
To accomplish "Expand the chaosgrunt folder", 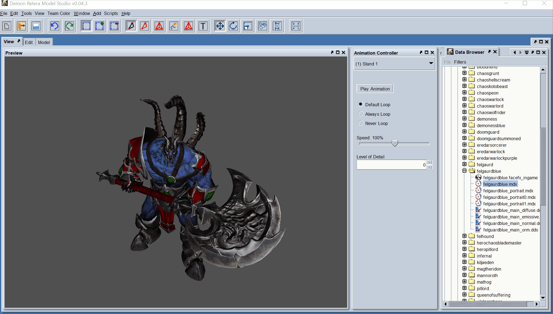I will (464, 73).
